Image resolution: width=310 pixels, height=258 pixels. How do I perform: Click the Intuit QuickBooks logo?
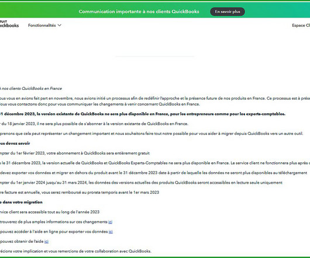point(9,24)
